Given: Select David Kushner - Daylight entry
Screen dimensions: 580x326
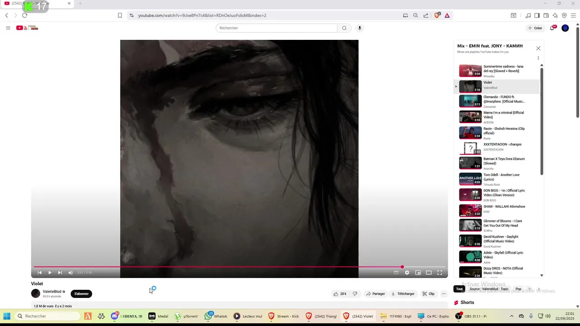Looking at the screenshot, I should (x=497, y=241).
